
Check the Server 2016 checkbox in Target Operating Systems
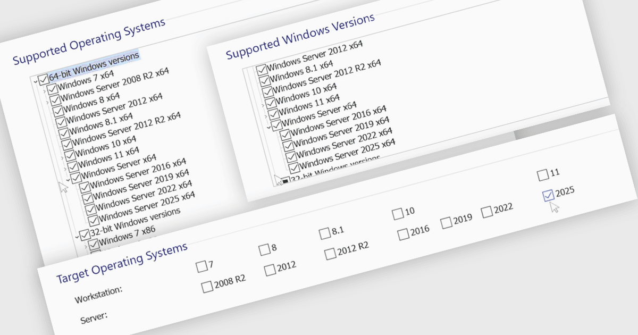coord(404,233)
